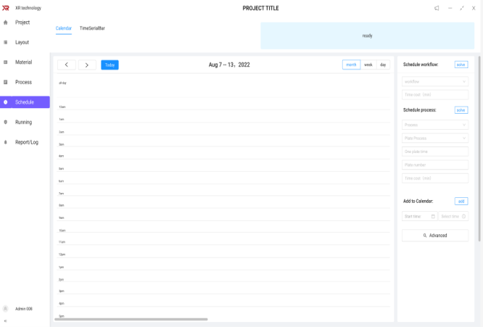Switch calendar to day view
The height and width of the screenshot is (327, 483).
point(383,65)
